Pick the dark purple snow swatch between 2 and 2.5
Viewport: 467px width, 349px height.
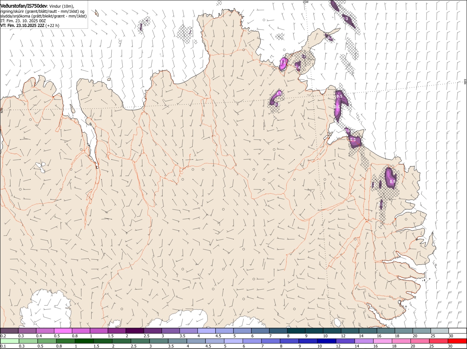[x=135, y=330]
